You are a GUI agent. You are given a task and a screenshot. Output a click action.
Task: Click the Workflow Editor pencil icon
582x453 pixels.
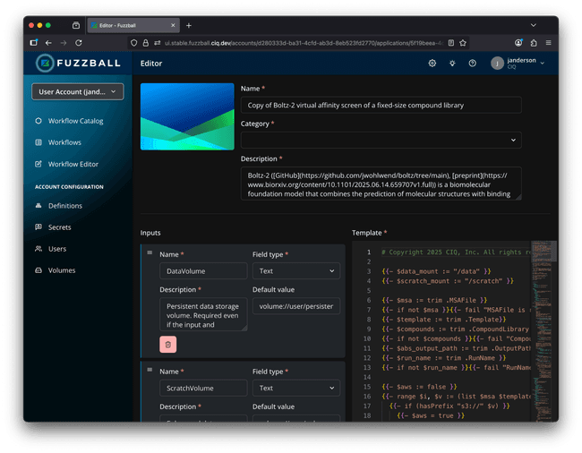[39, 164]
